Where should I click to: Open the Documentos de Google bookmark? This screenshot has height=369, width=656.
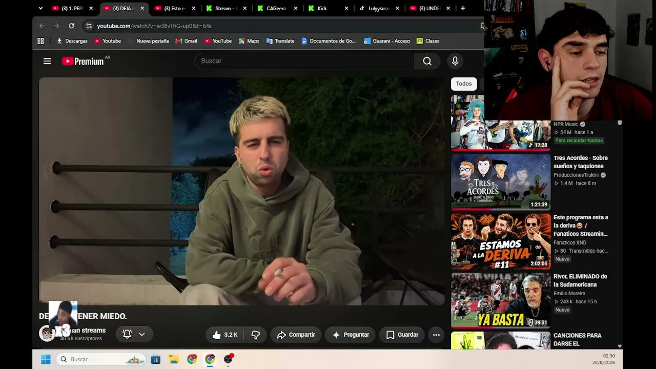pyautogui.click(x=329, y=41)
